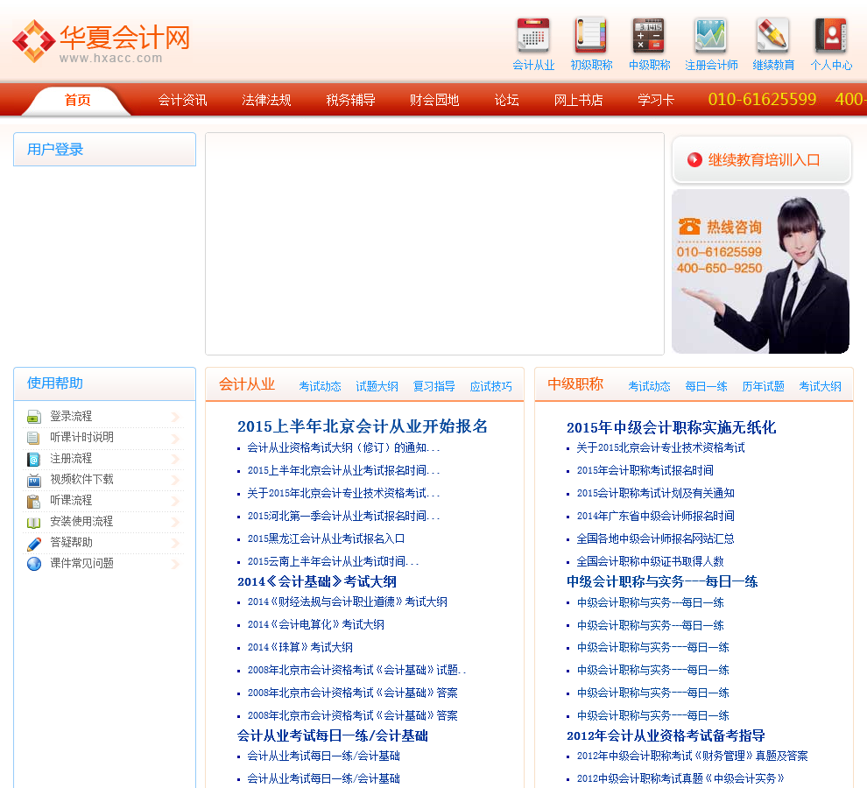Click the 听课计时说明 document icon

pos(34,438)
